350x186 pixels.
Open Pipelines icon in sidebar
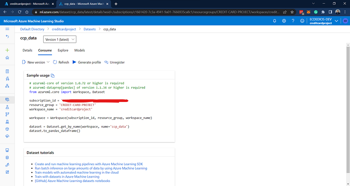click(7, 114)
